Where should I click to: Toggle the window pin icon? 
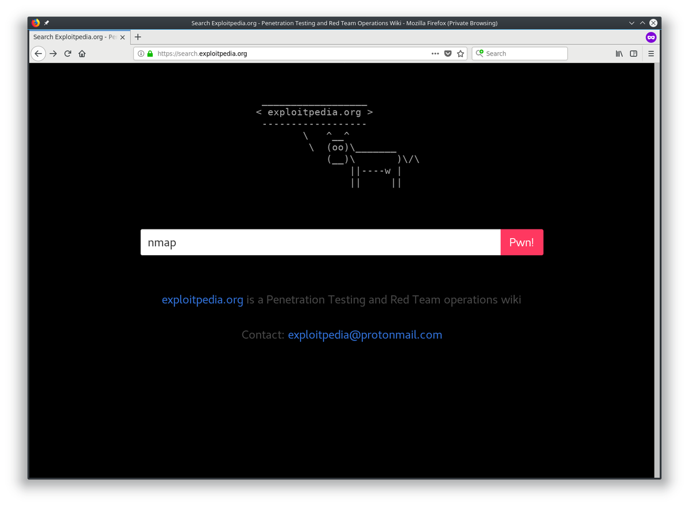47,23
